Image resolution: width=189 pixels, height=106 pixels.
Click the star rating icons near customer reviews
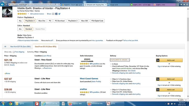click(x=22, y=14)
